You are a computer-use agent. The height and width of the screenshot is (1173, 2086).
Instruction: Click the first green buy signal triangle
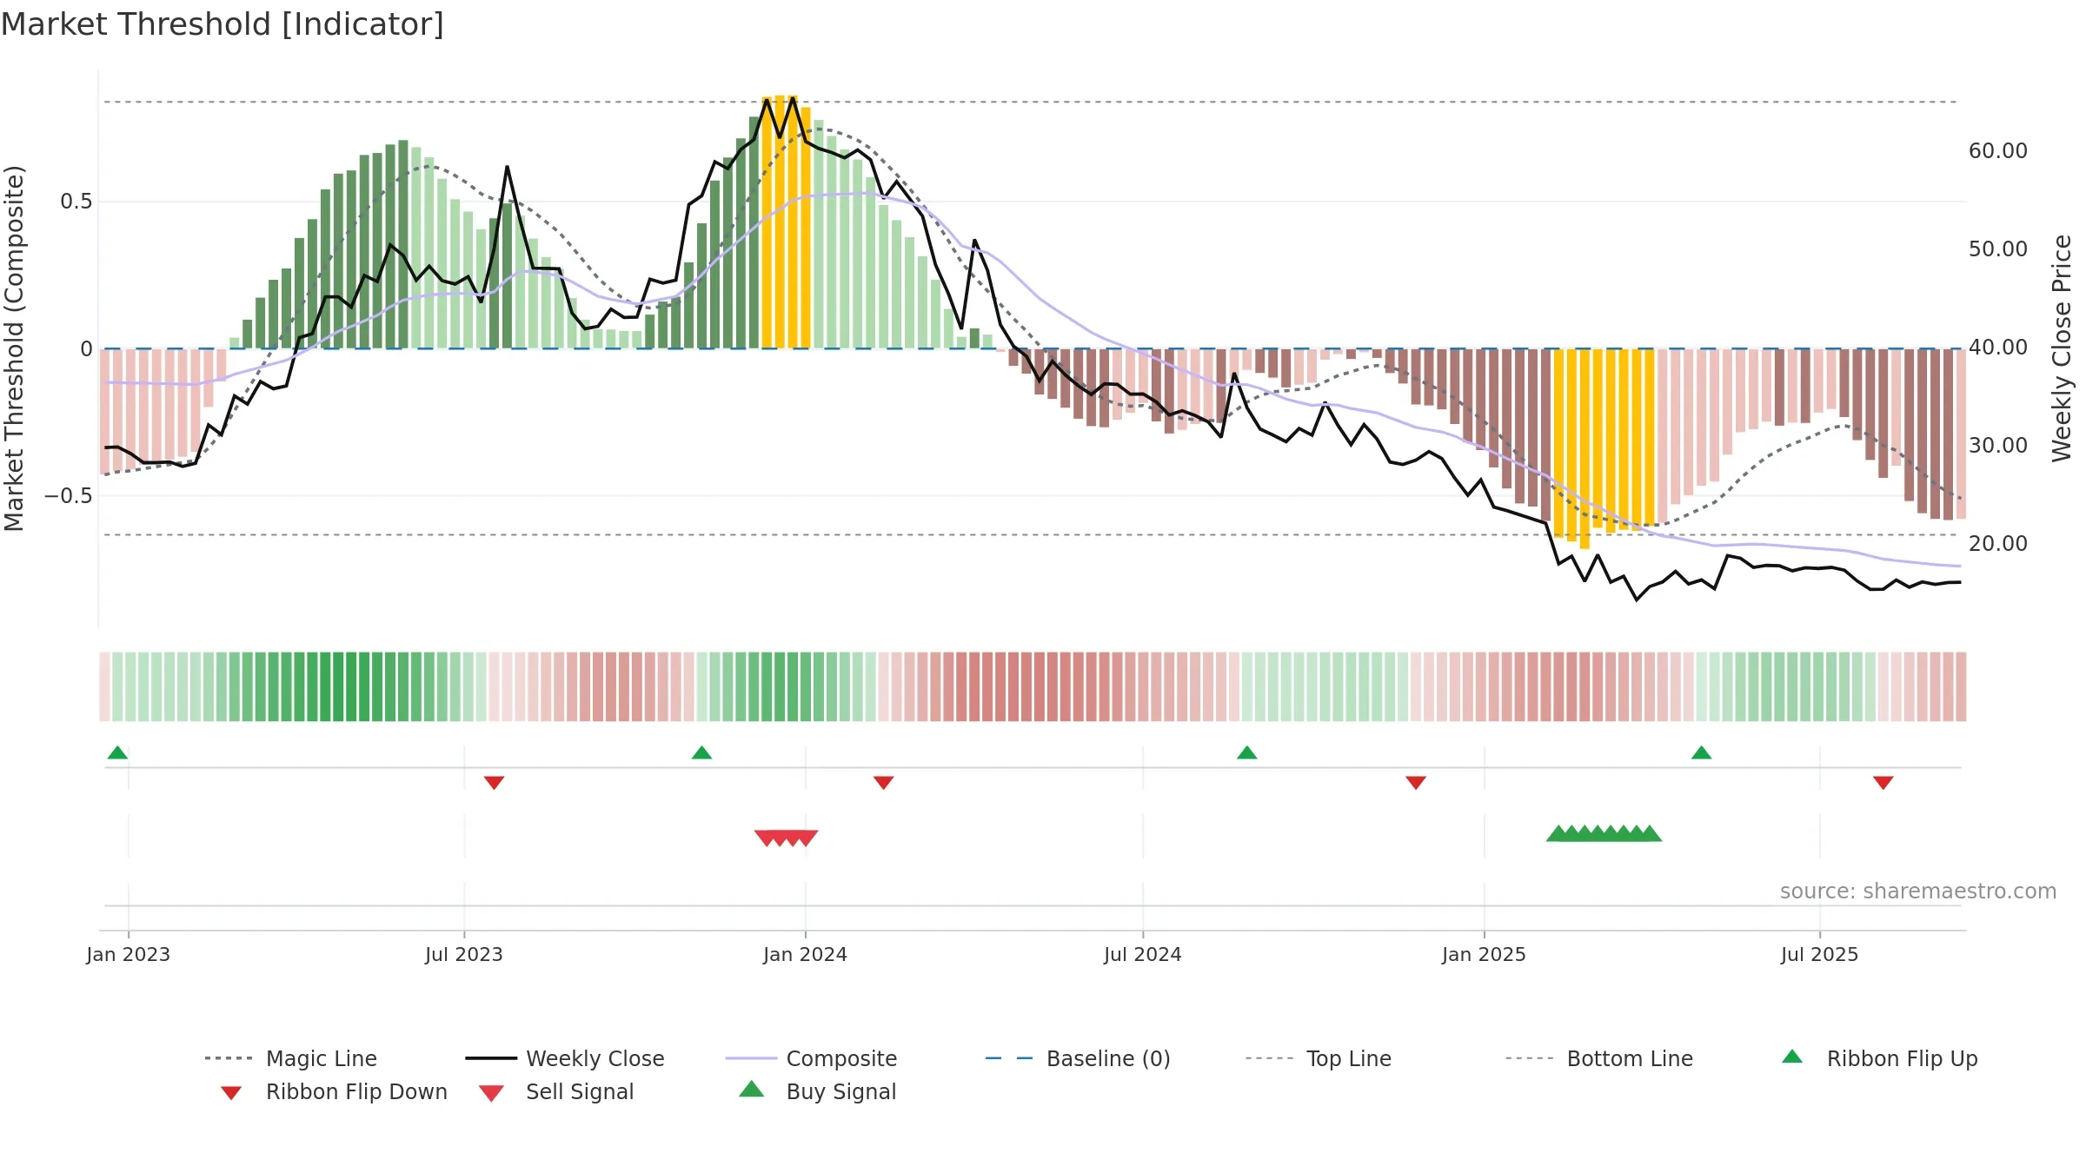pos(1558,833)
